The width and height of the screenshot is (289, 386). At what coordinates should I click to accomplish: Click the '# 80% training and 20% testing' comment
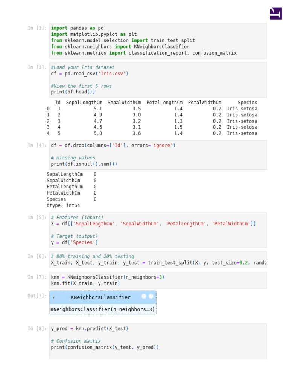pyautogui.click(x=93, y=256)
